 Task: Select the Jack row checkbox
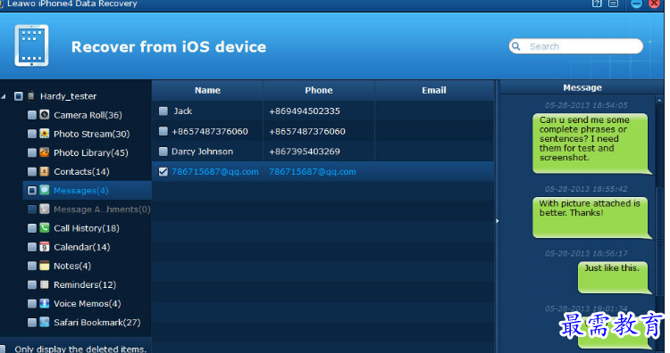[x=163, y=111]
